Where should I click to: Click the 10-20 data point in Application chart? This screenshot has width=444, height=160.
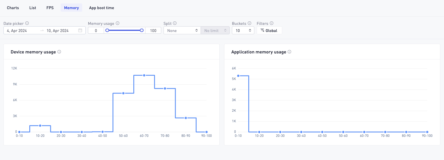click(259, 132)
